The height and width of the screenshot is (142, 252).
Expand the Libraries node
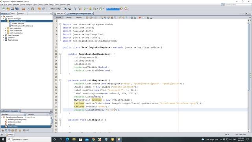pyautogui.click(x=4, y=38)
